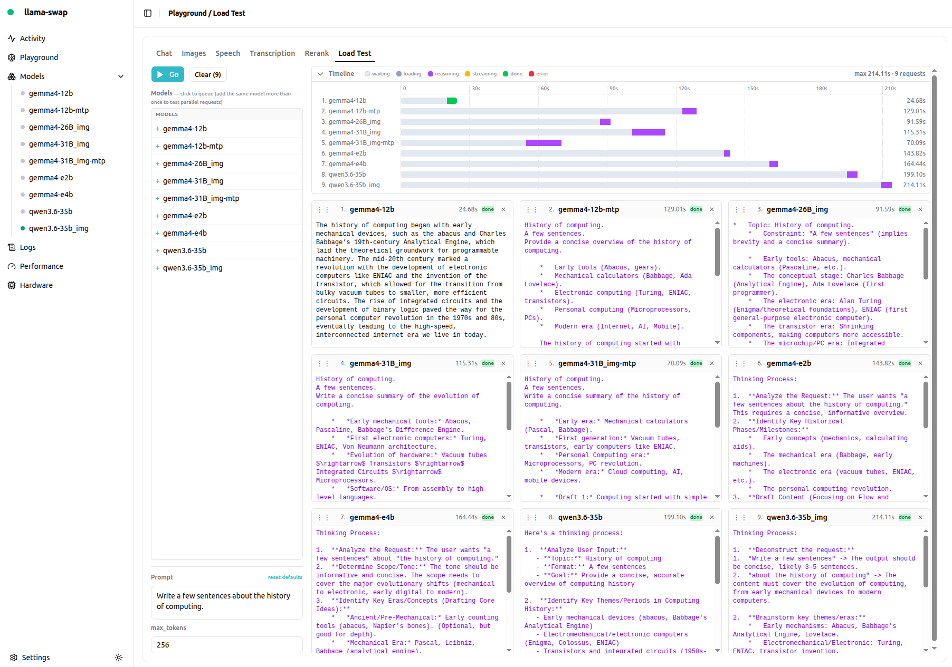Close the gemma4-31B_img result card

click(503, 363)
